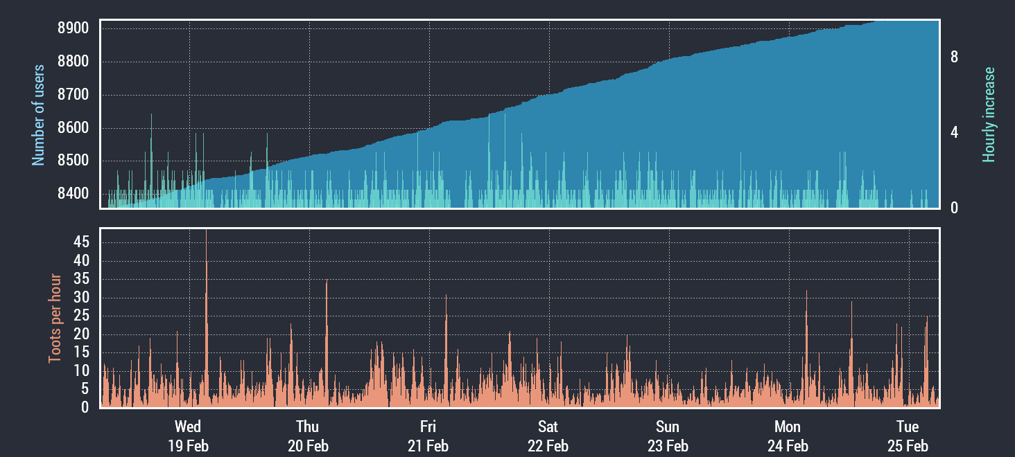Viewport: 1015px width, 457px height.
Task: Select the "Fri 21 Feb" date label
Action: [428, 436]
